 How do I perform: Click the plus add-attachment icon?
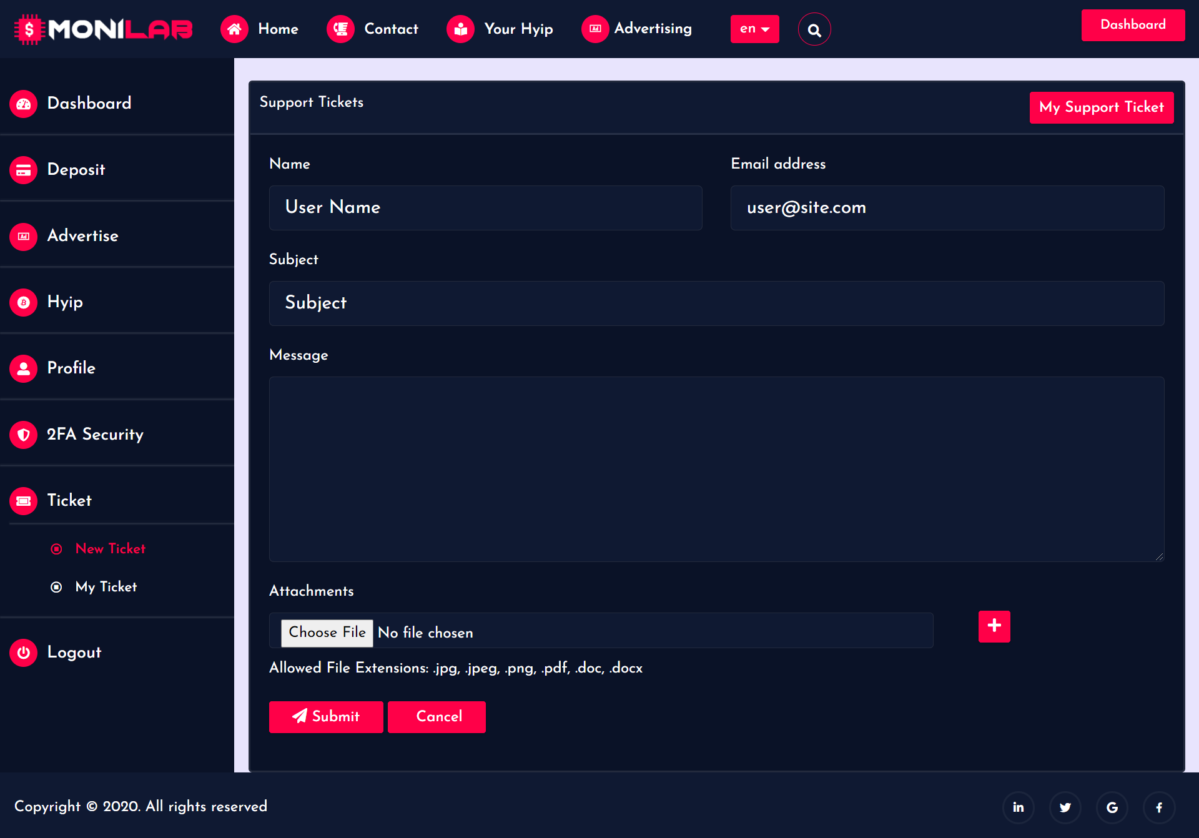994,626
